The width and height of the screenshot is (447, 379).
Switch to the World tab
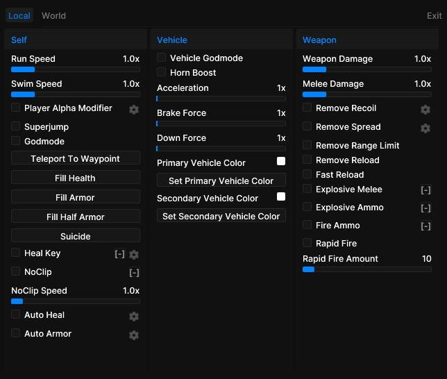coord(53,16)
